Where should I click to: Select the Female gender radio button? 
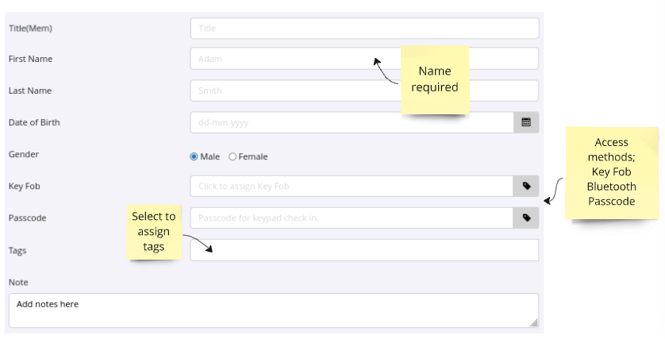233,156
